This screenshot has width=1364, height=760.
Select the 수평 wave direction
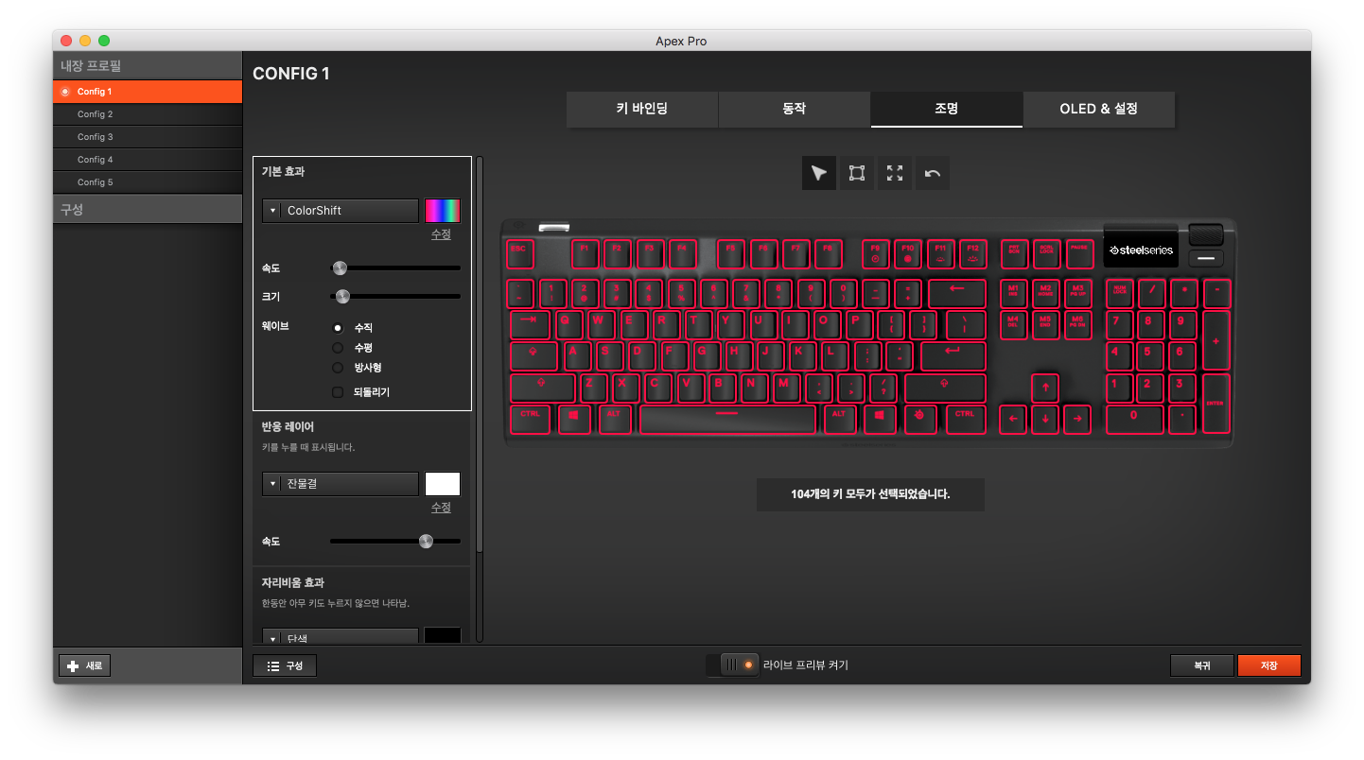click(x=338, y=348)
